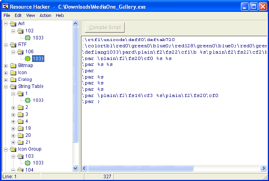Image resolution: width=269 pixels, height=181 pixels.
Task: Open the Action menu
Action: point(45,15)
